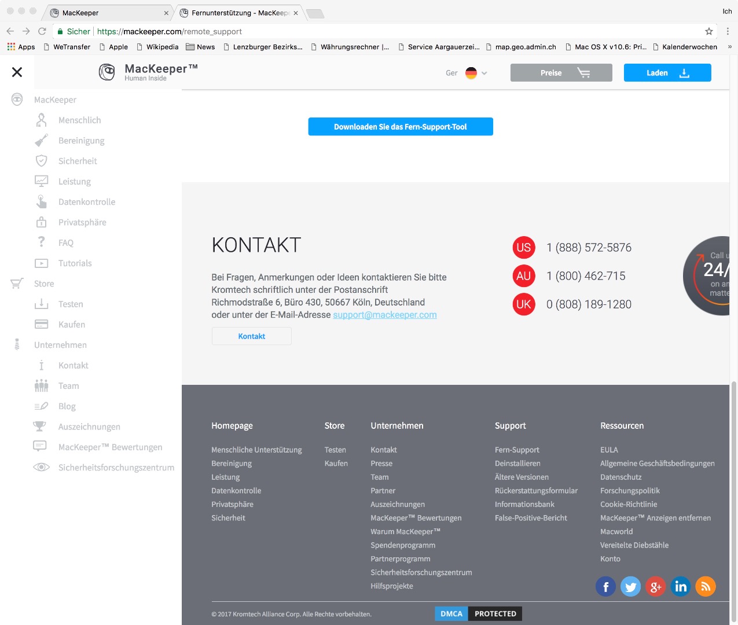738x625 pixels.
Task: Open the Google Plus icon in footer
Action: (x=655, y=587)
